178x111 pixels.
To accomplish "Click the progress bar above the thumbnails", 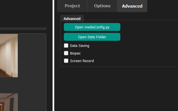I will (23, 29).
